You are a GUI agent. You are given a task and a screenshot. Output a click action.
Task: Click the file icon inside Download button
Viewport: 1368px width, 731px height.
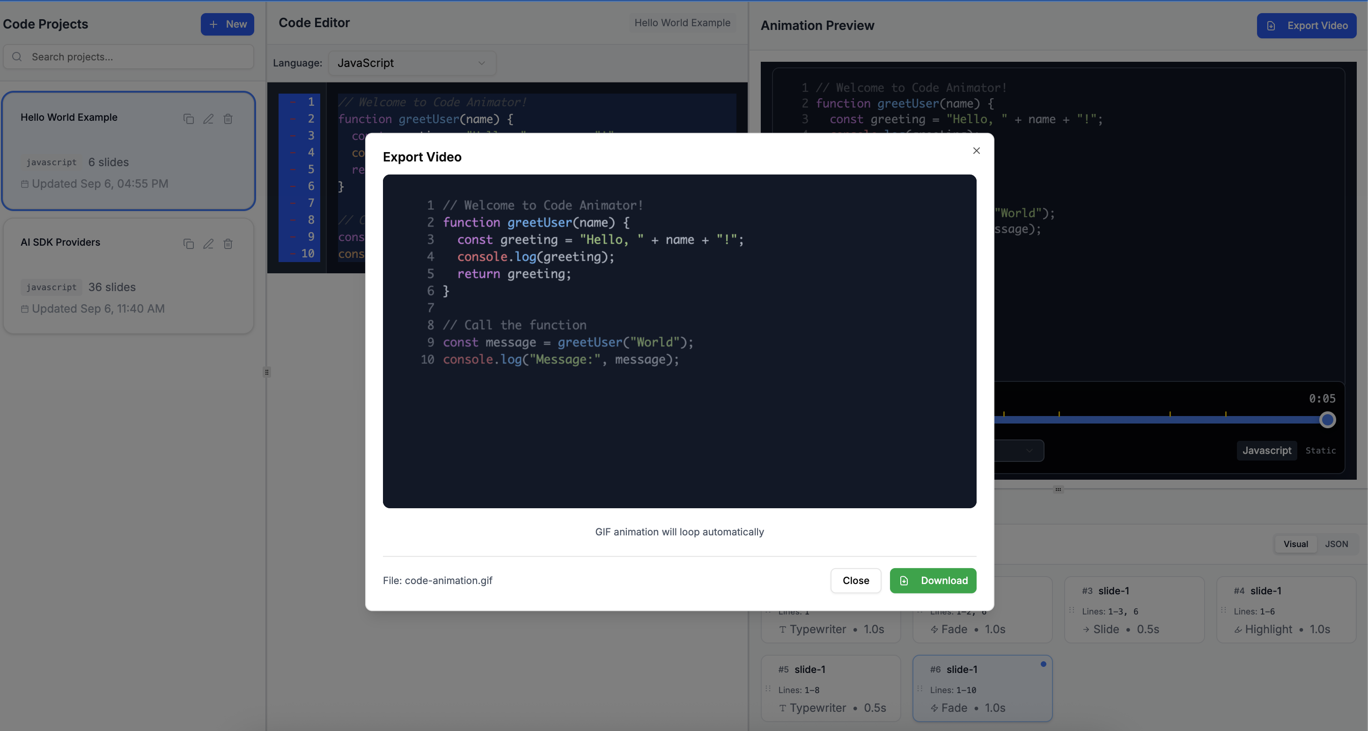(903, 581)
